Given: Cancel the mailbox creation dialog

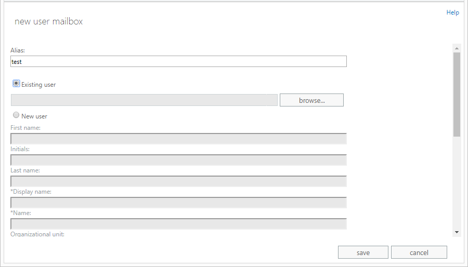Looking at the screenshot, I should coord(419,252).
